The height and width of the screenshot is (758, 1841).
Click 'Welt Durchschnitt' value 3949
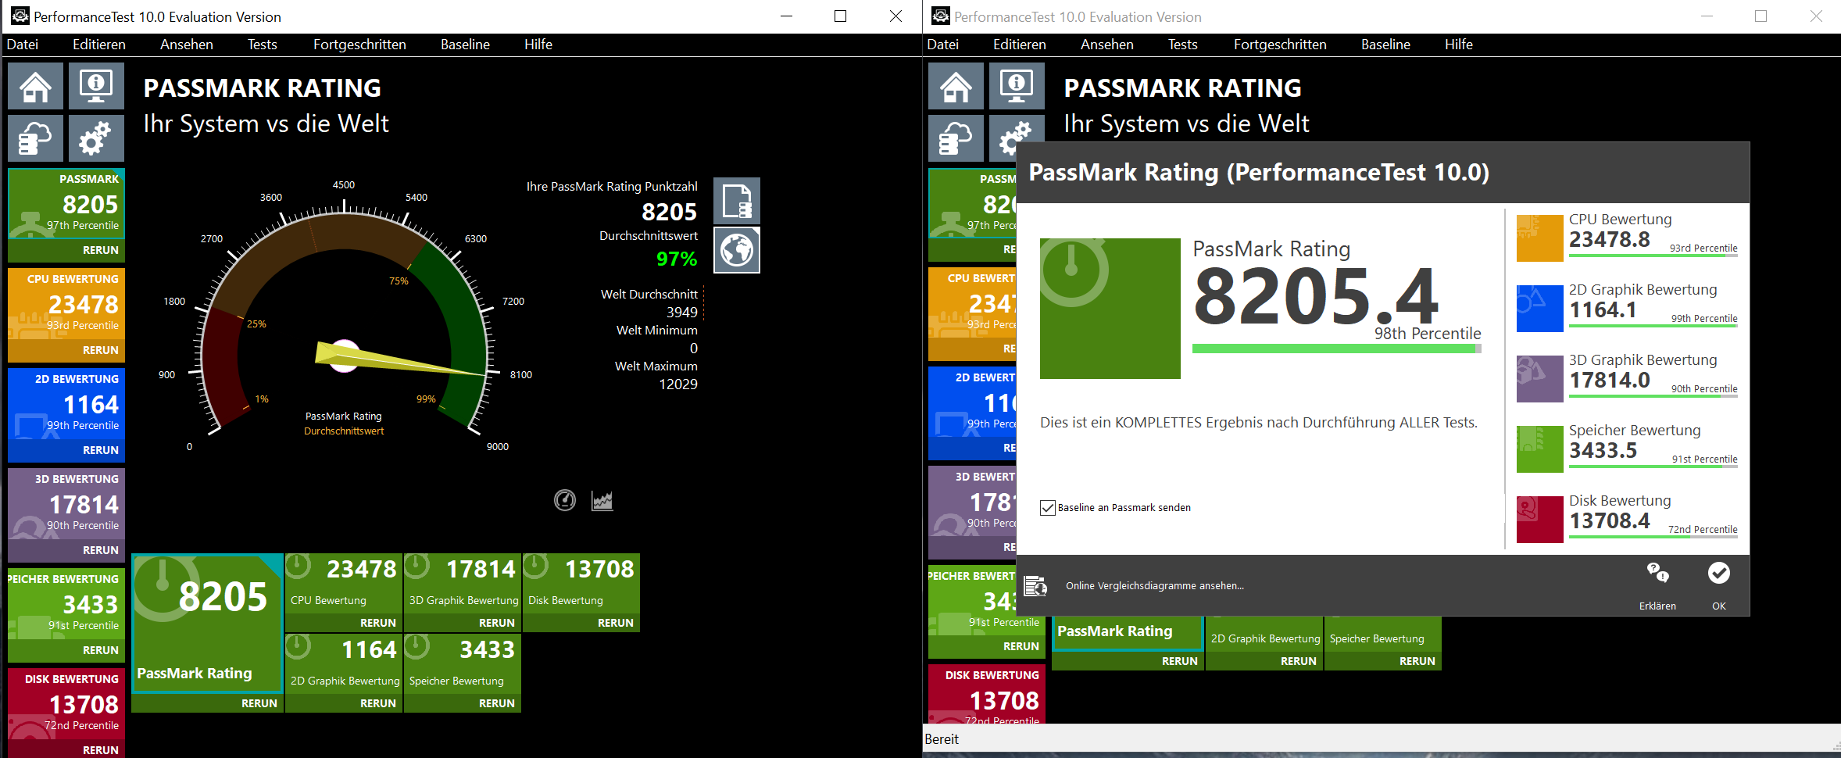681,313
